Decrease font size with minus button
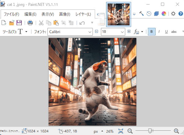 [97, 32]
